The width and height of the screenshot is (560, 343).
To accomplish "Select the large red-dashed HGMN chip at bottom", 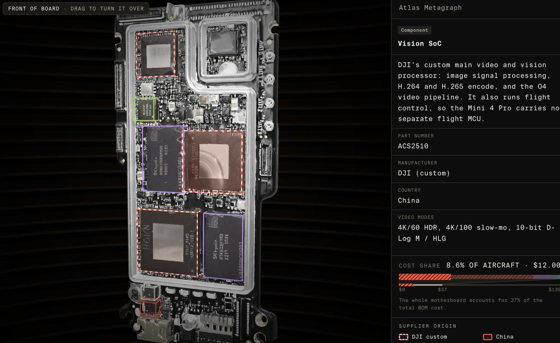I will (x=168, y=242).
